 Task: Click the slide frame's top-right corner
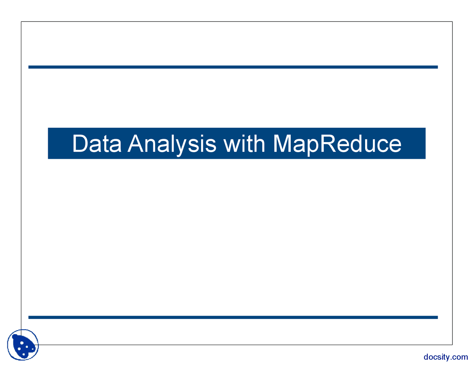coord(452,22)
